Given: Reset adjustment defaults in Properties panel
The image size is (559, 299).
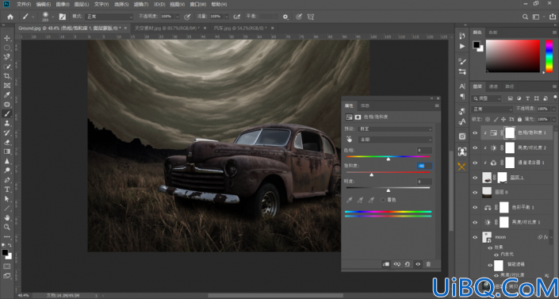Looking at the screenshot, I should [407, 264].
